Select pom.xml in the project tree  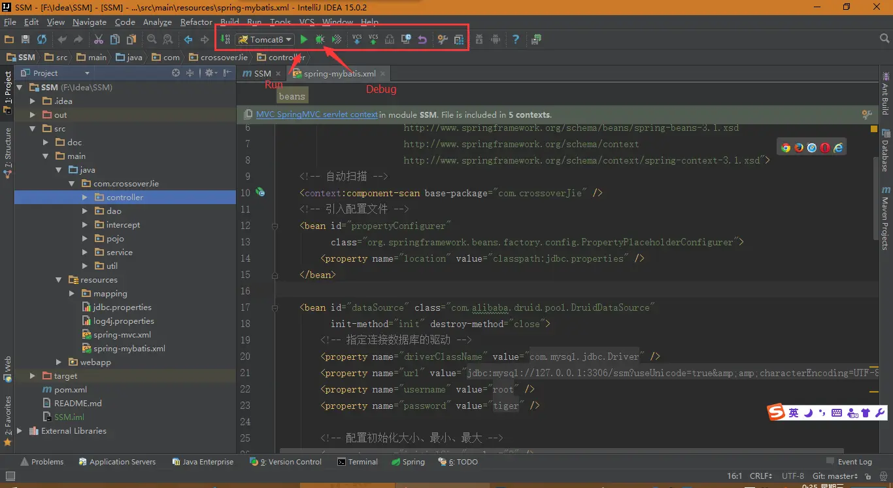point(71,390)
